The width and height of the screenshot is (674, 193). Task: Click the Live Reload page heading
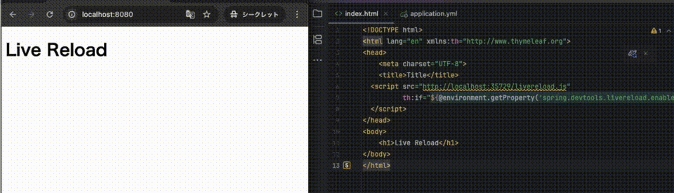click(x=56, y=50)
